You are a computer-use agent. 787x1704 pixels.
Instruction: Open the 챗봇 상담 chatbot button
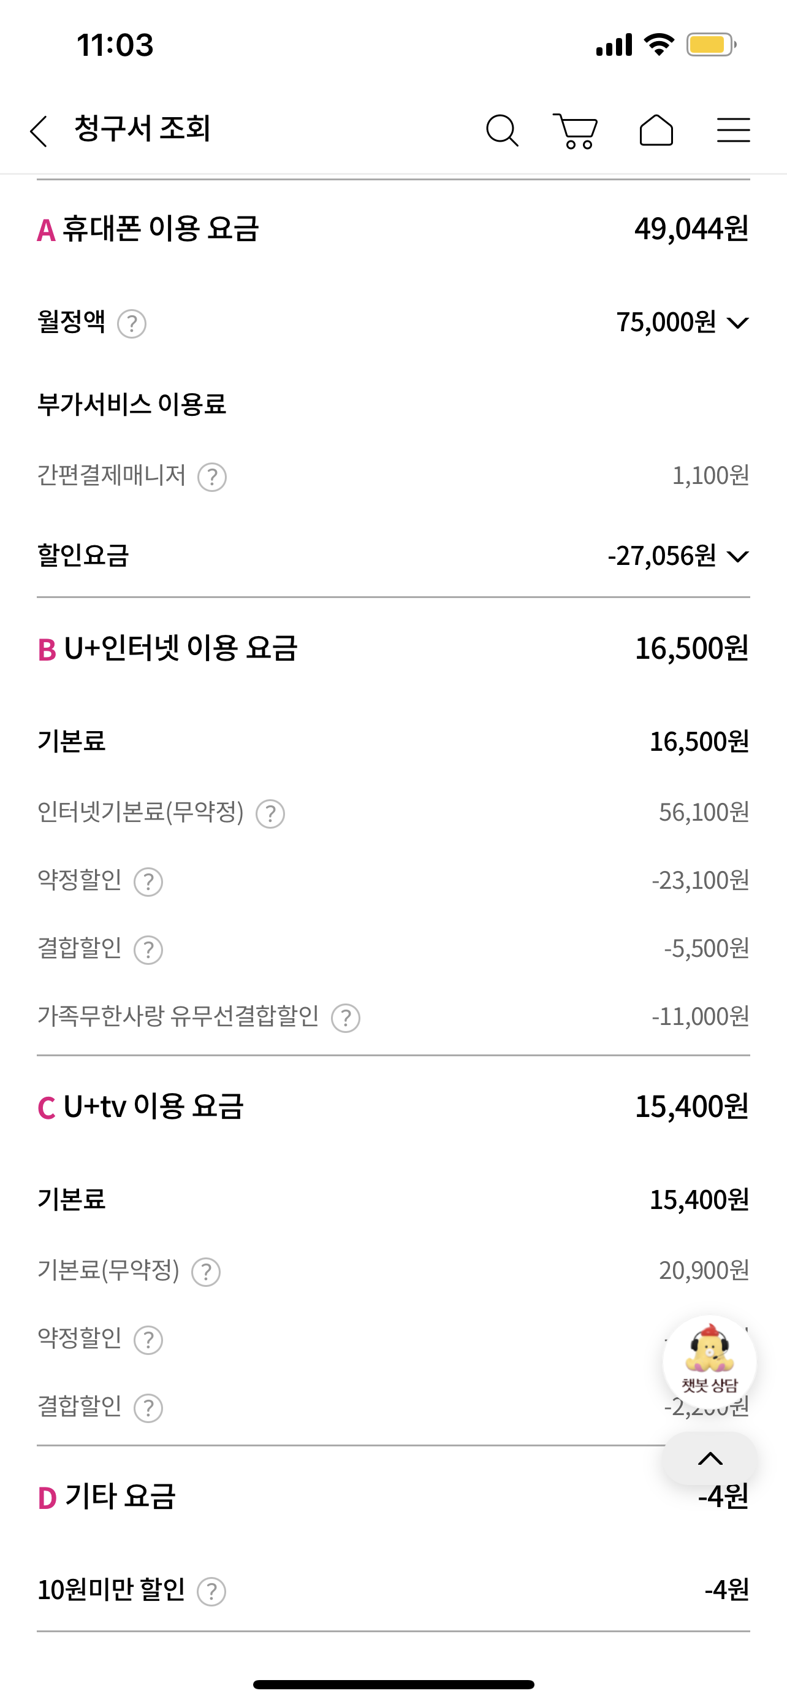tap(710, 1361)
